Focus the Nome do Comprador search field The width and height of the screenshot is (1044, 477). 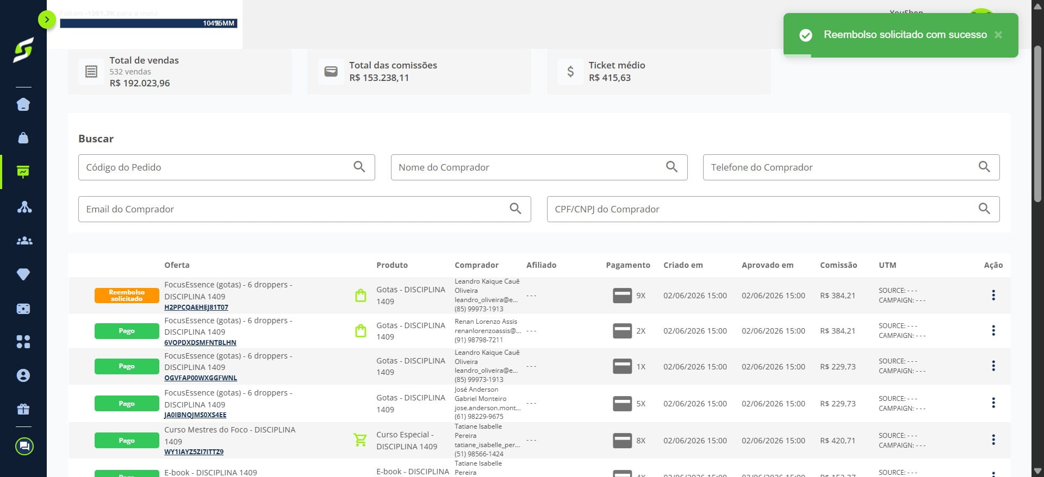tap(539, 167)
